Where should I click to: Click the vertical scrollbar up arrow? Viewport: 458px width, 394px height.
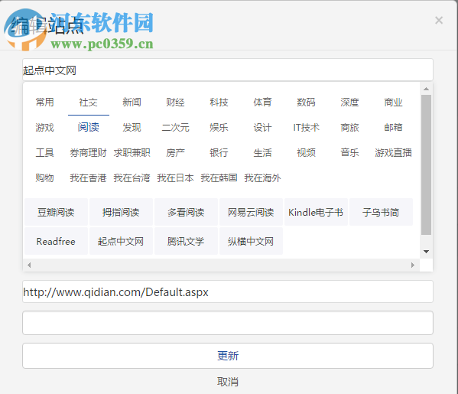pyautogui.click(x=426, y=89)
